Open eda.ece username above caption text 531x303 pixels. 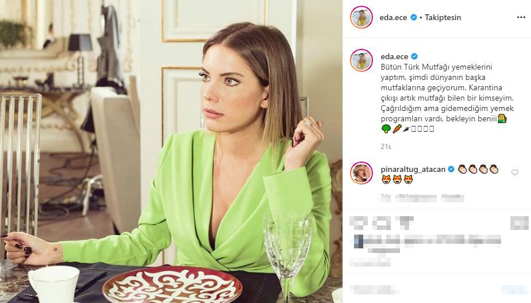tap(394, 56)
